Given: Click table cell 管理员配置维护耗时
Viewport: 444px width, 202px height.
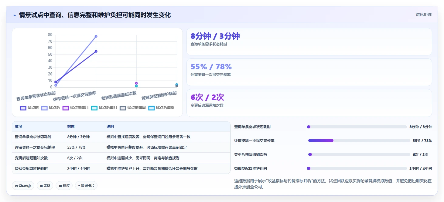Looking at the screenshot, I should 31,169.
